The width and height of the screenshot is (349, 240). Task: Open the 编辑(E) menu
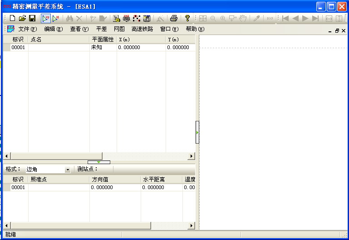coord(54,29)
